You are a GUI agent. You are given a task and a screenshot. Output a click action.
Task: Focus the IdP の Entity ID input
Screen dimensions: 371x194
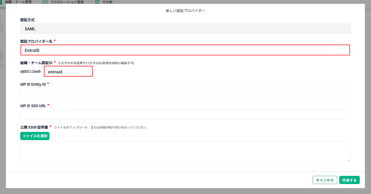coord(185,93)
